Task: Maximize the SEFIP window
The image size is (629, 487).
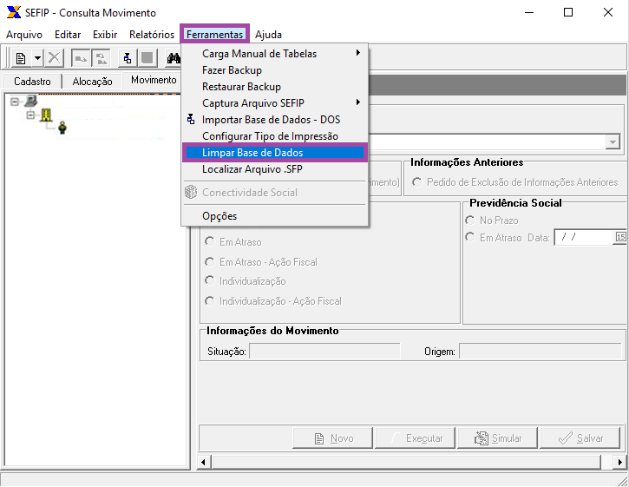Action: (568, 12)
